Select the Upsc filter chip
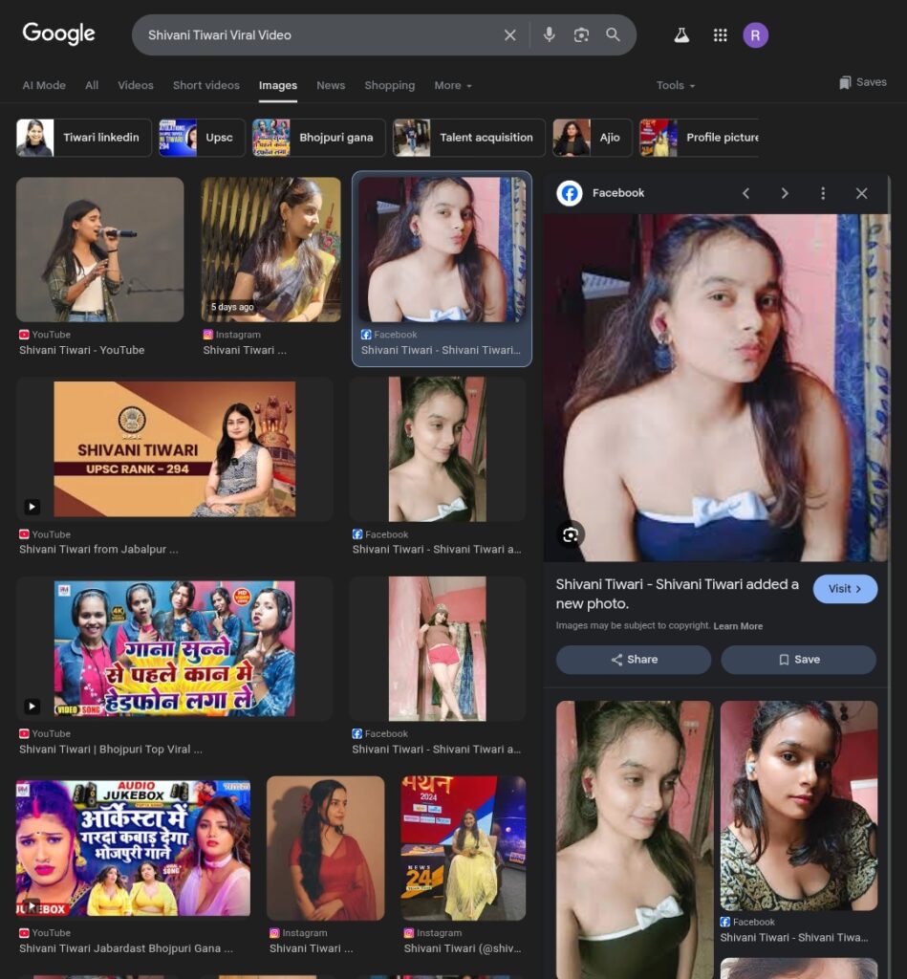907x979 pixels. point(201,137)
